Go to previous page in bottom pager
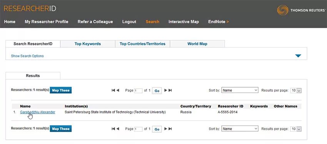Image resolution: width=327 pixels, height=144 pixels. click(x=118, y=129)
